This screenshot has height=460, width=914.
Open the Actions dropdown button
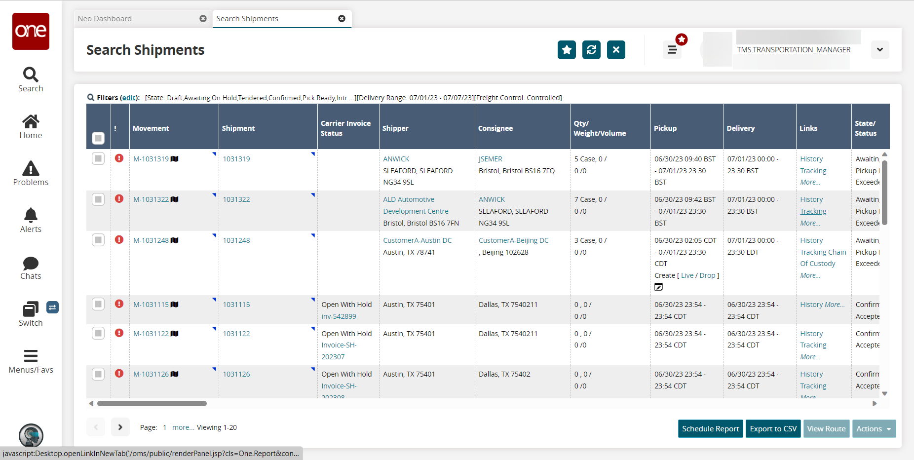874,429
